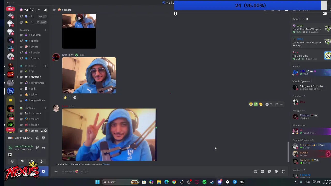Join the Booster voice channel

(33, 52)
